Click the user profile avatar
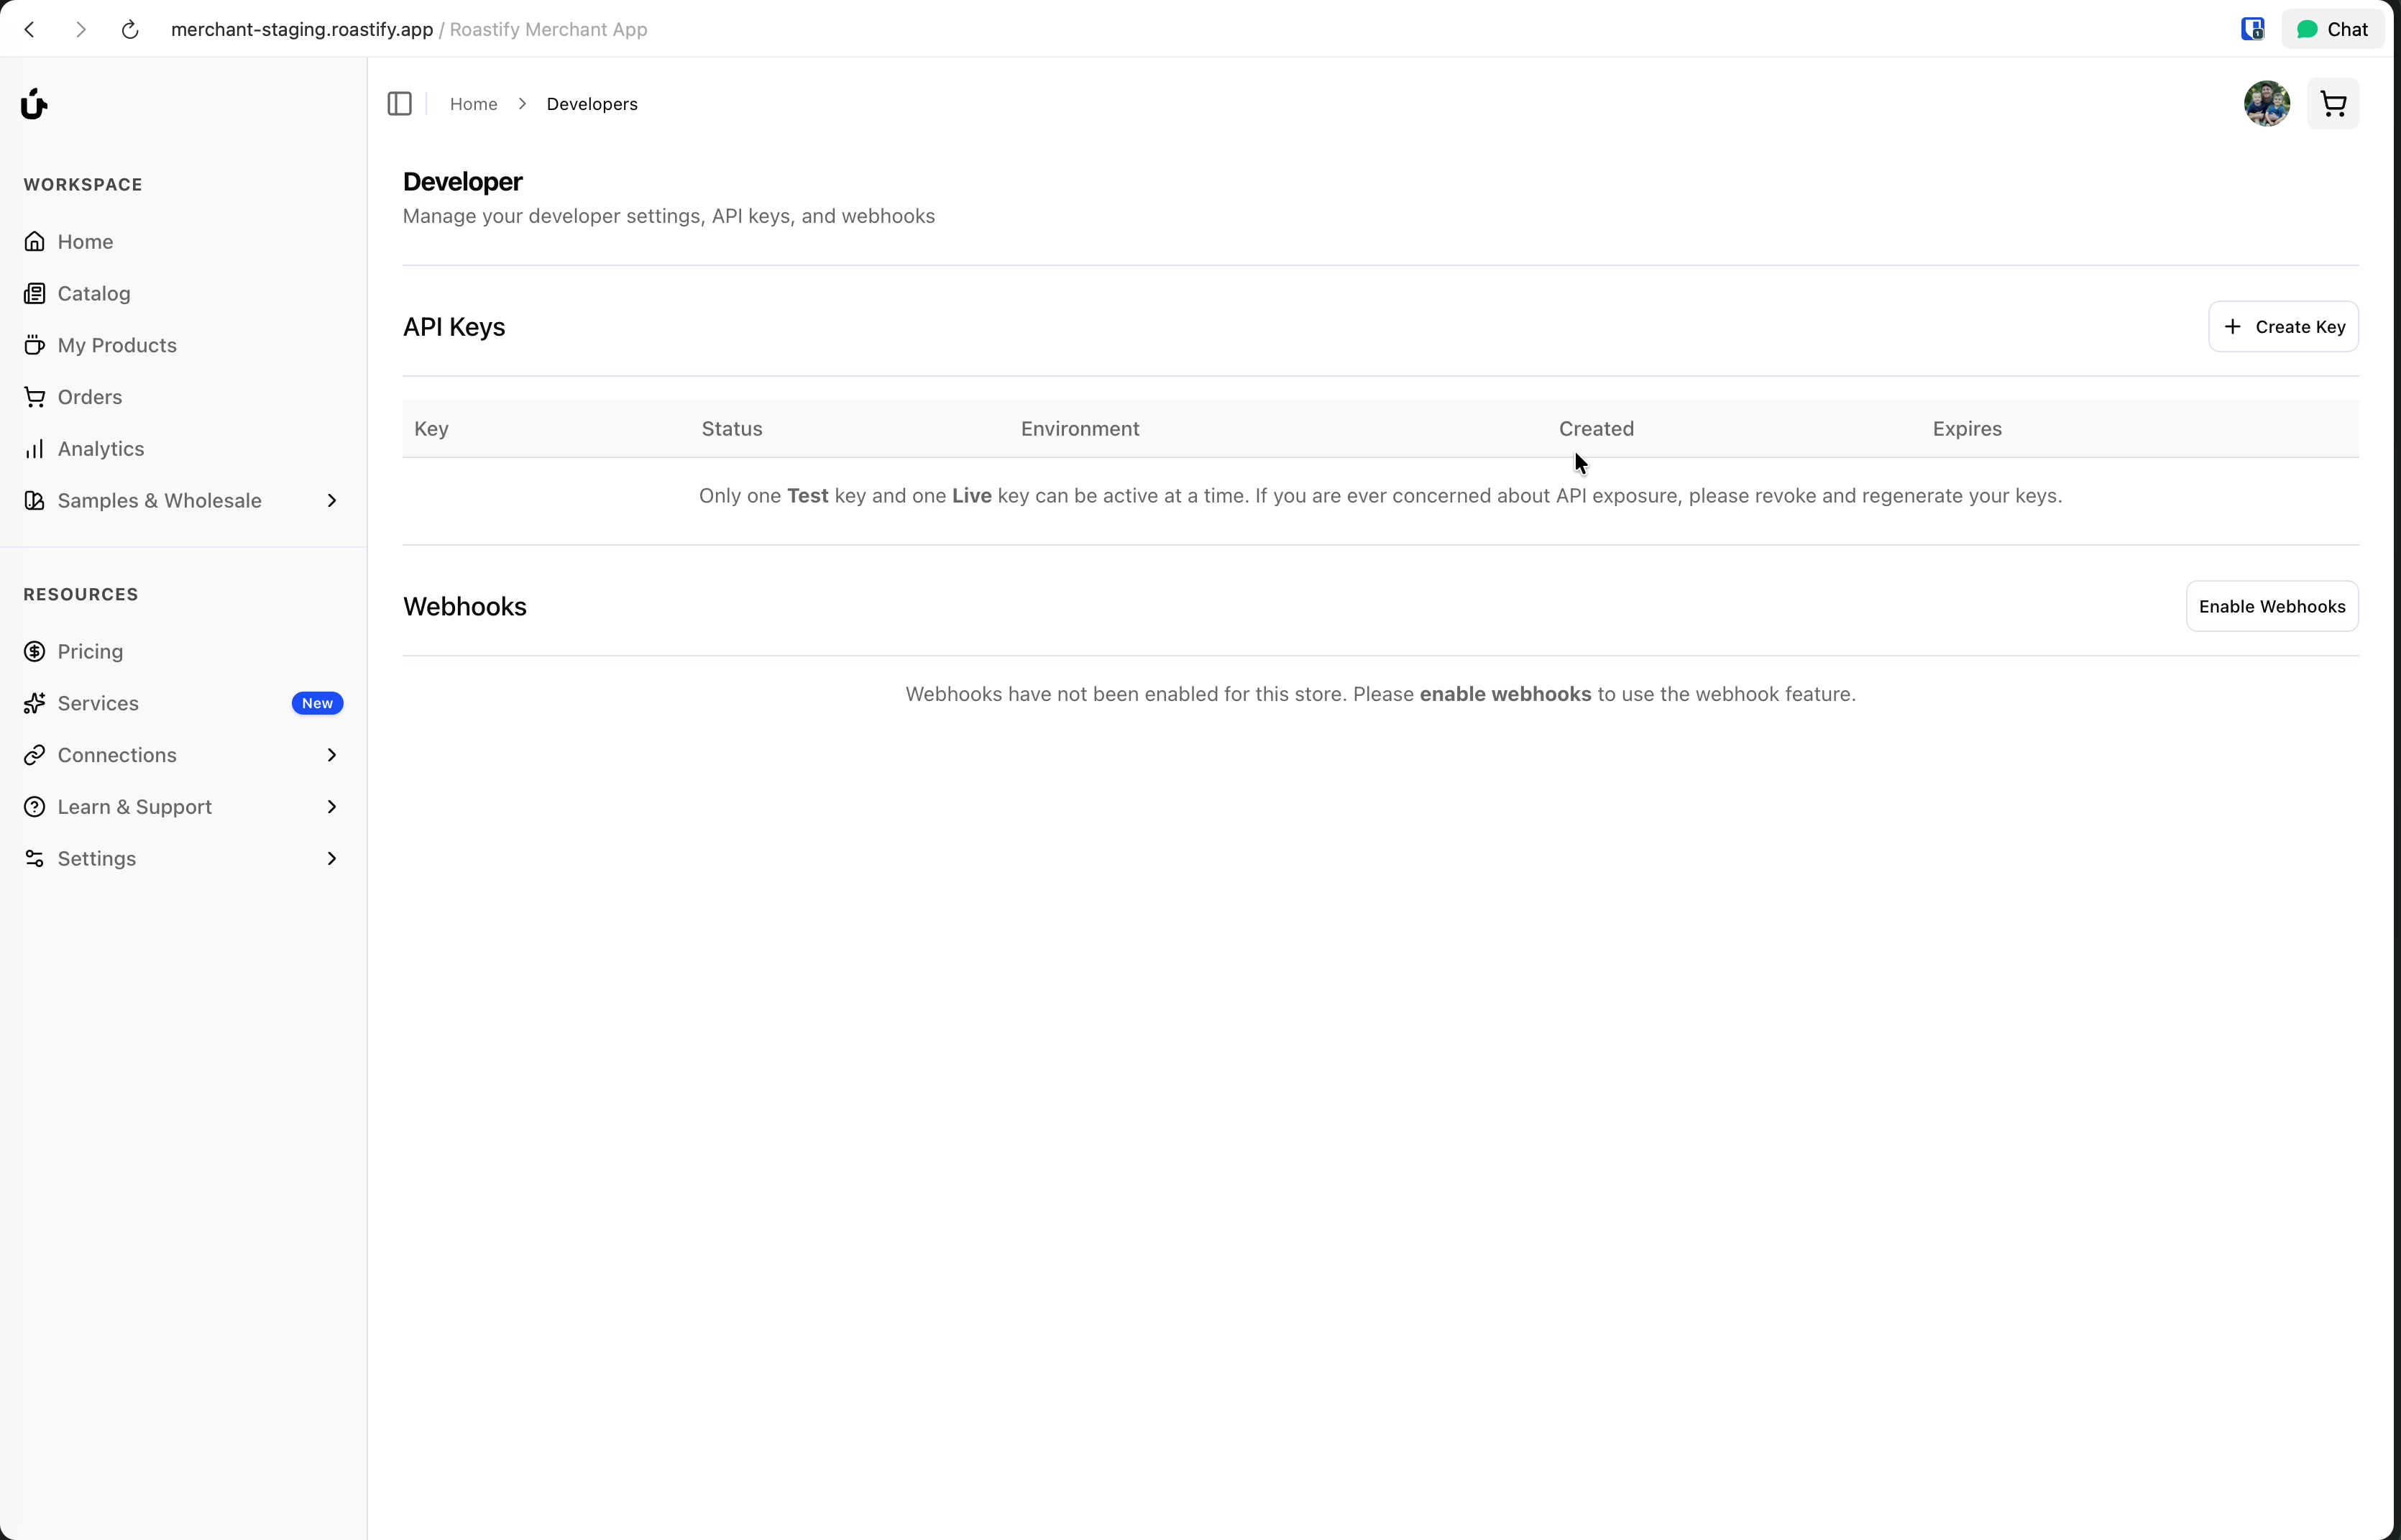 (x=2266, y=104)
